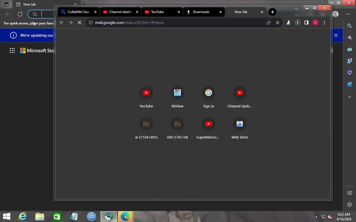Open Edge profile avatar

coord(336,14)
